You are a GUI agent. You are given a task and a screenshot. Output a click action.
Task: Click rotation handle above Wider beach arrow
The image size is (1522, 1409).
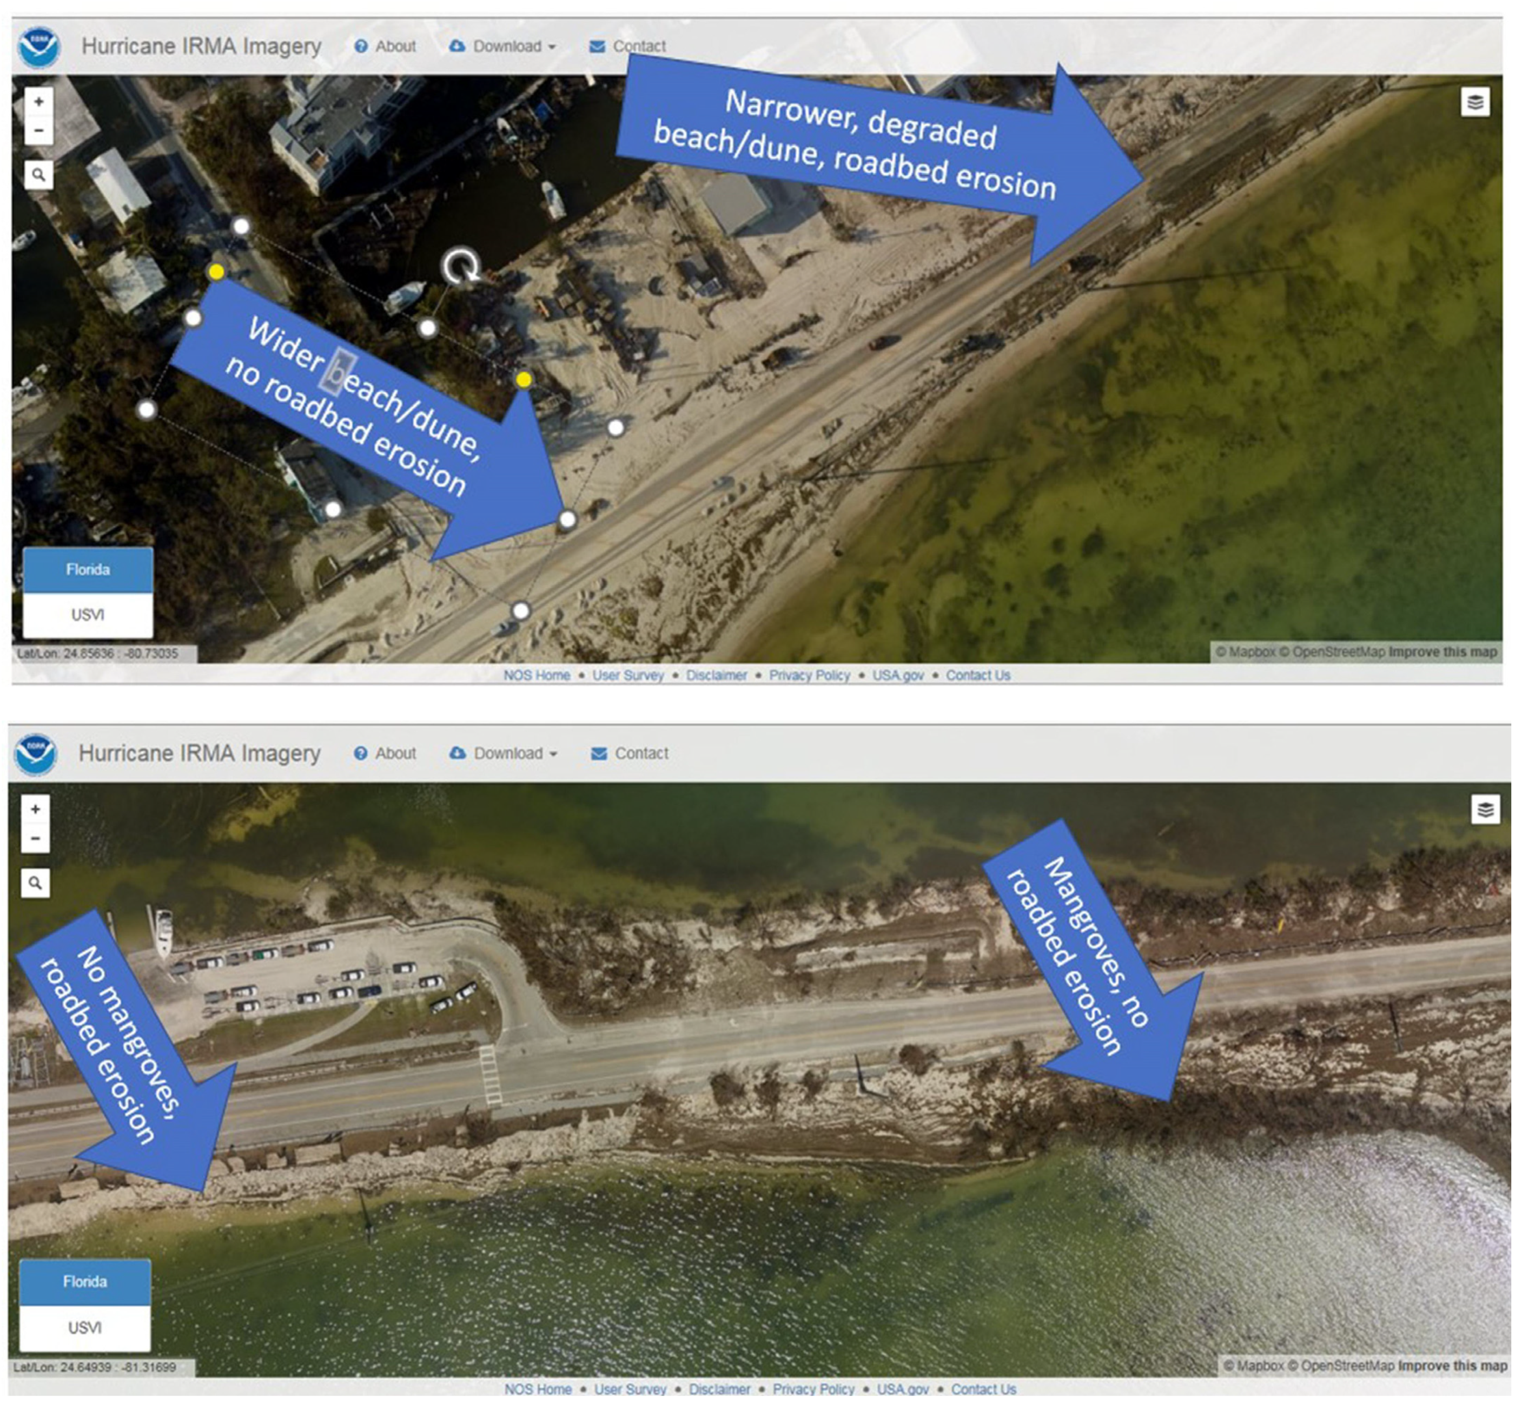pyautogui.click(x=460, y=265)
